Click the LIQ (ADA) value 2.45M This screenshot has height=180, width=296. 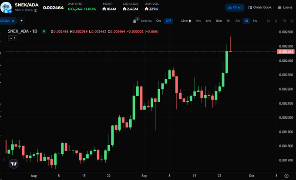[130, 9]
